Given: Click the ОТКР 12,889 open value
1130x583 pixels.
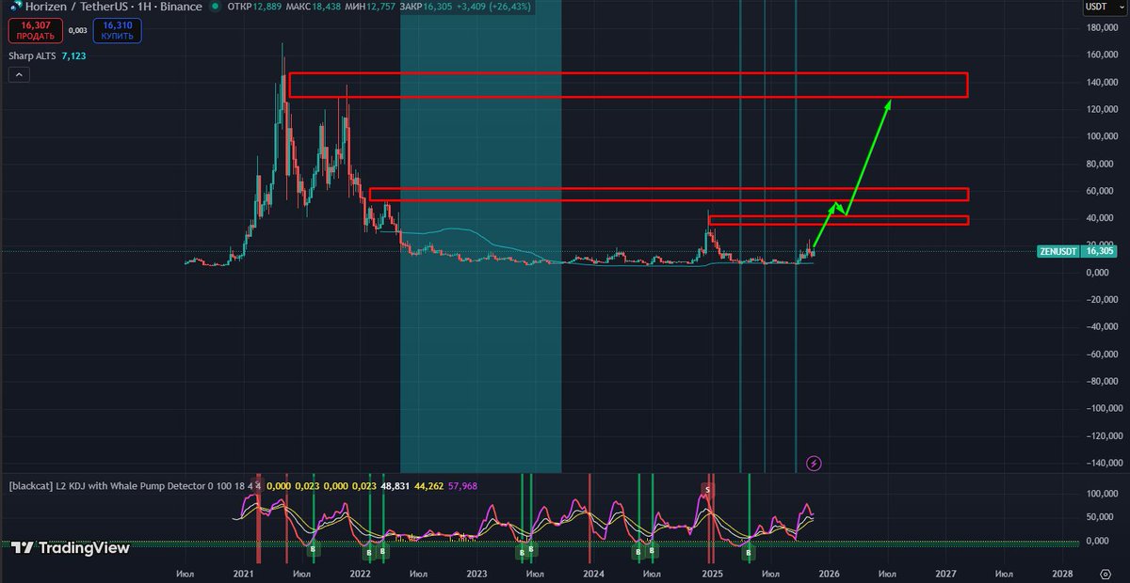Looking at the screenshot, I should pyautogui.click(x=255, y=7).
